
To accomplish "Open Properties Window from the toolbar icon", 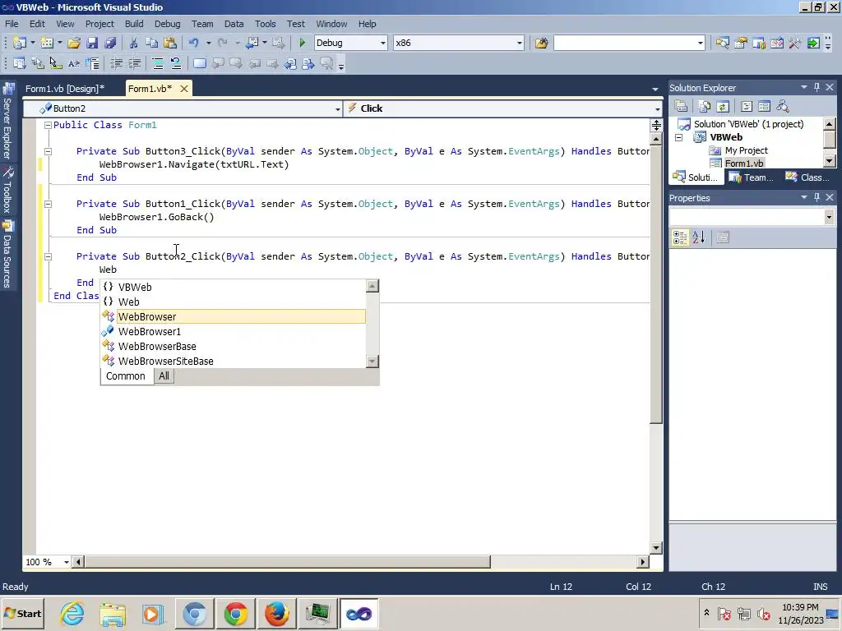I will pos(741,43).
